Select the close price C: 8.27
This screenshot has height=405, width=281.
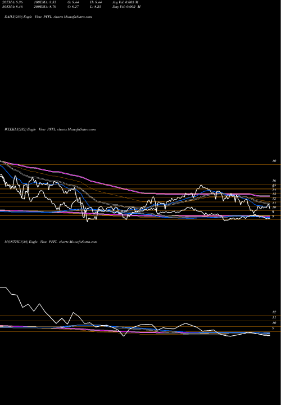click(73, 7)
